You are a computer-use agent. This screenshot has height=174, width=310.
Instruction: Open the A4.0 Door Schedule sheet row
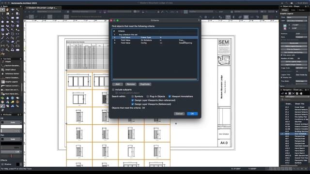tap(294, 134)
